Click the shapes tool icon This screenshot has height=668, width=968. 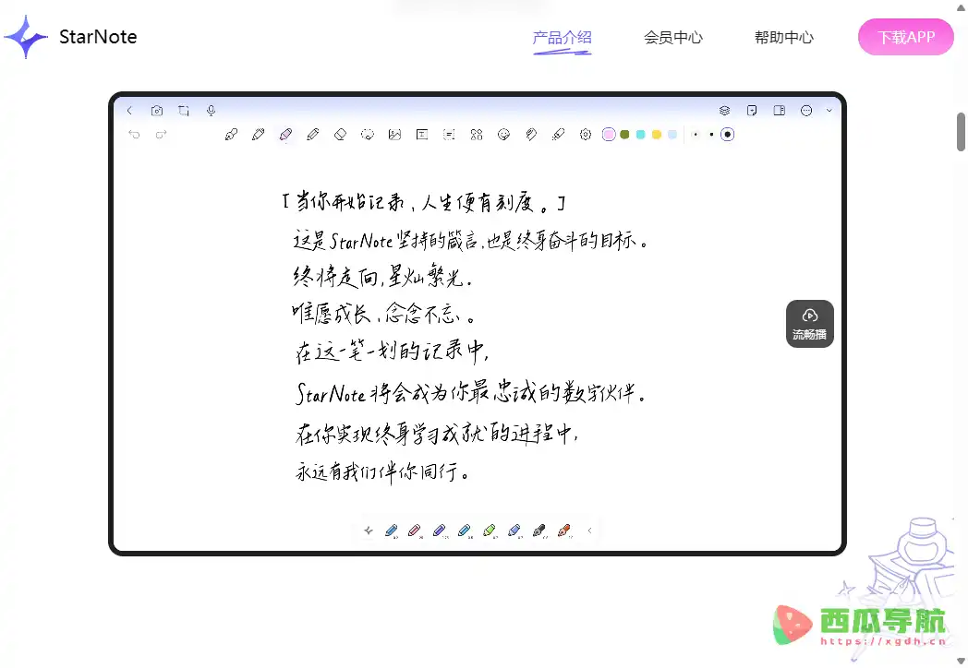tap(477, 135)
